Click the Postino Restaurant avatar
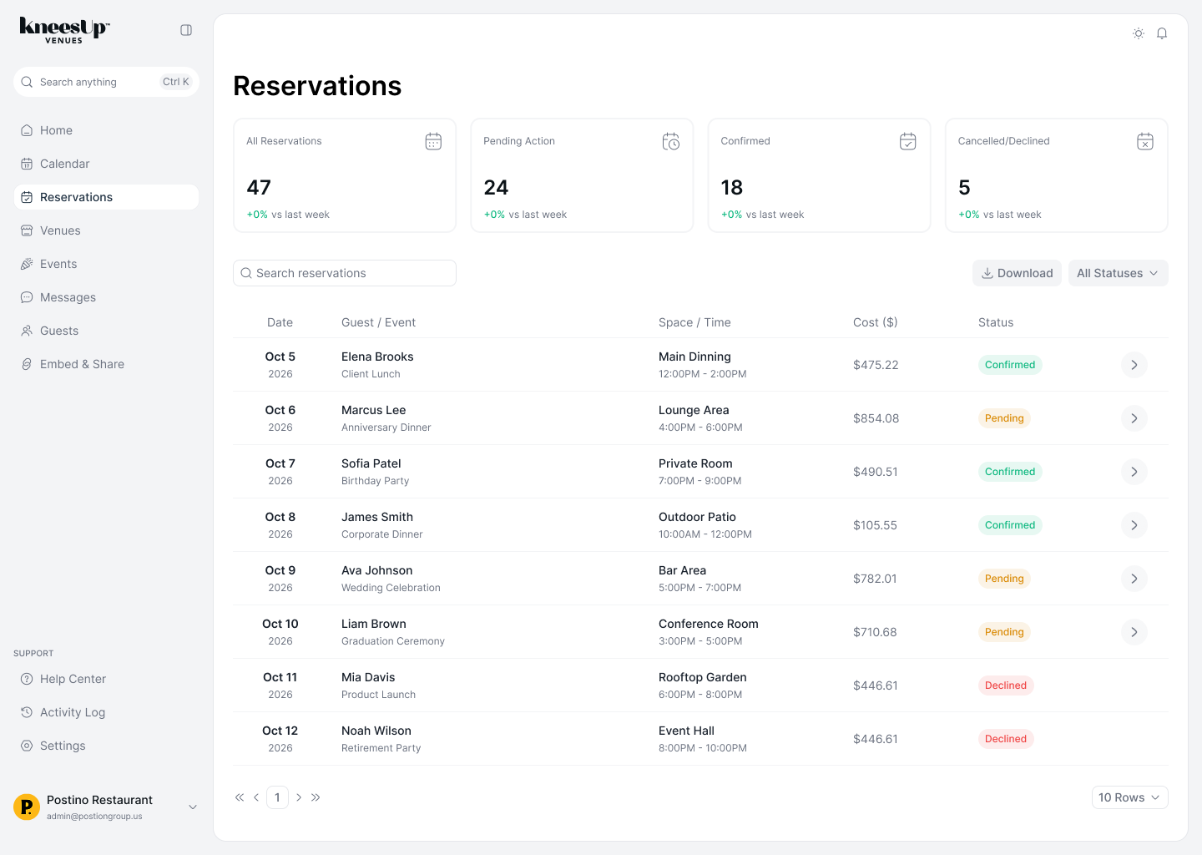 point(27,807)
